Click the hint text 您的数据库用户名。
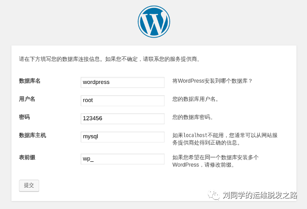 (196, 99)
